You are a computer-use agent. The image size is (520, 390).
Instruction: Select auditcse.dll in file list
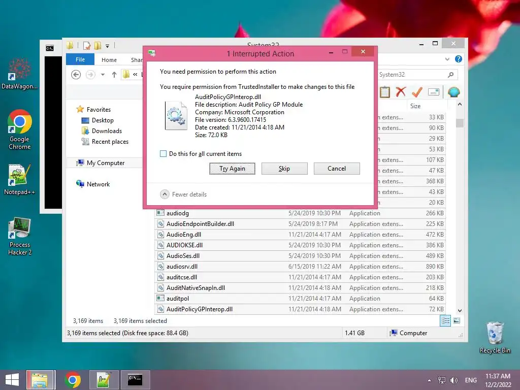click(x=300, y=277)
